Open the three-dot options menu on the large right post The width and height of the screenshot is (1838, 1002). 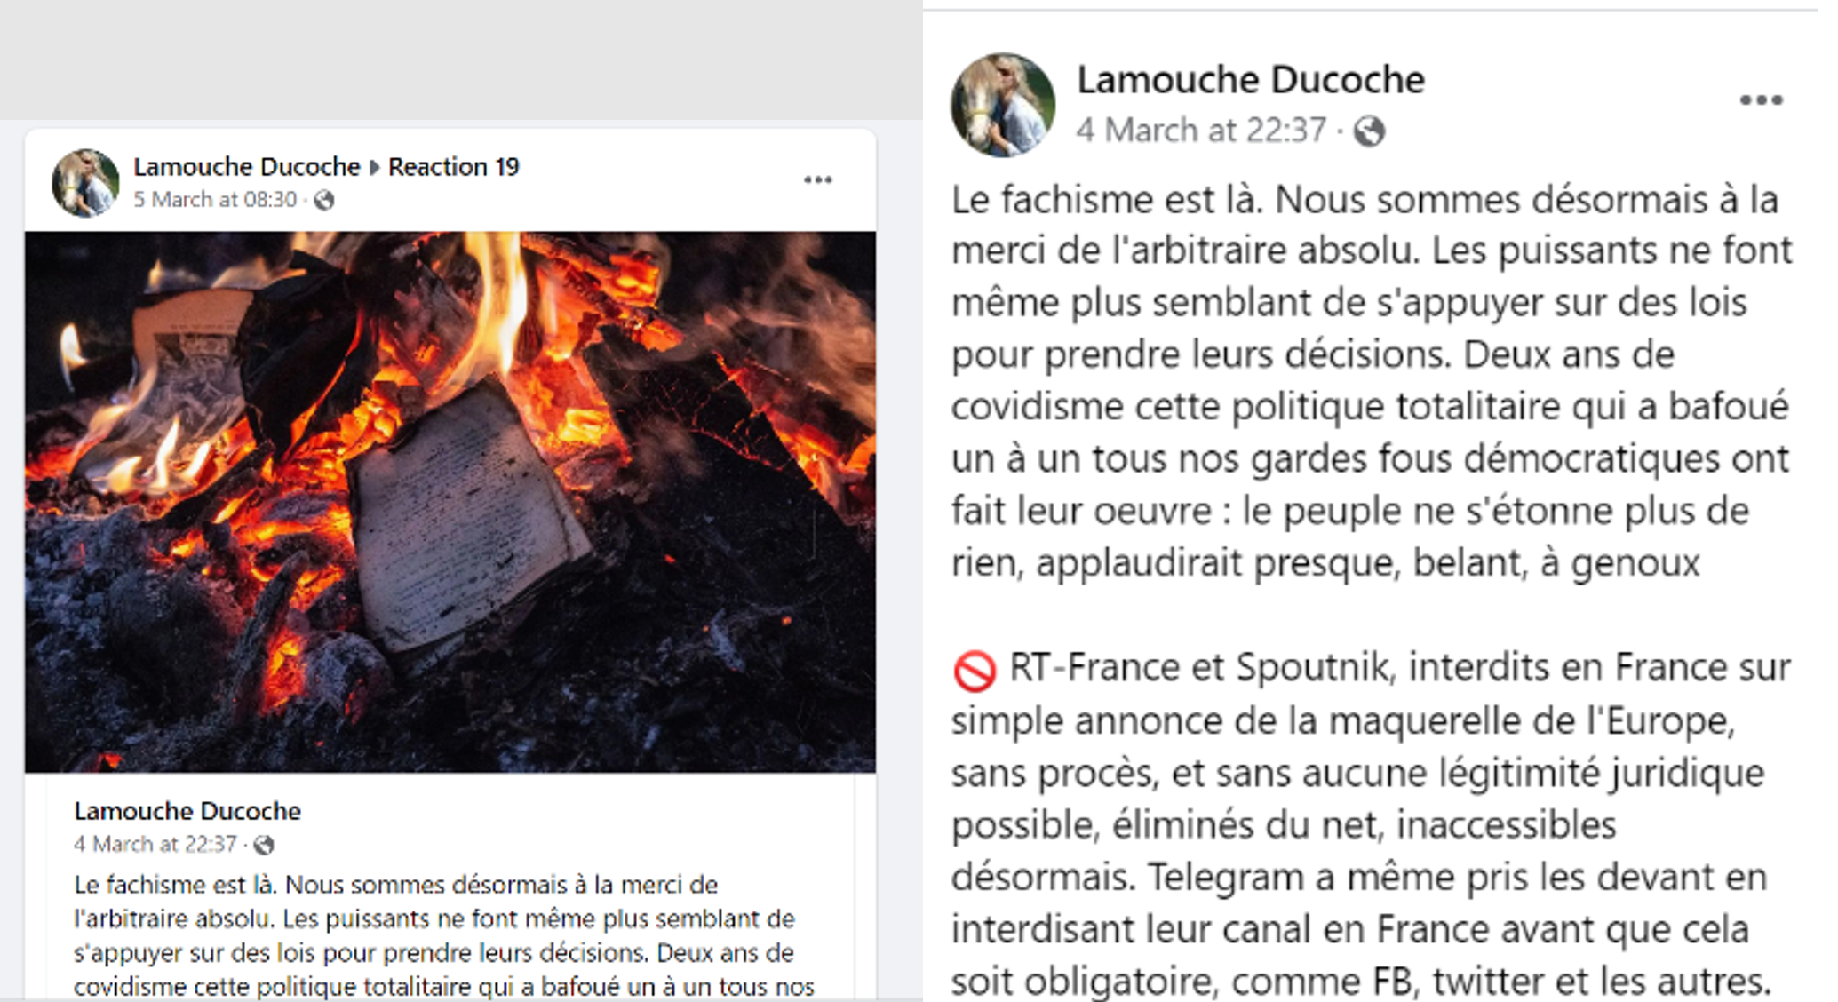(1761, 99)
